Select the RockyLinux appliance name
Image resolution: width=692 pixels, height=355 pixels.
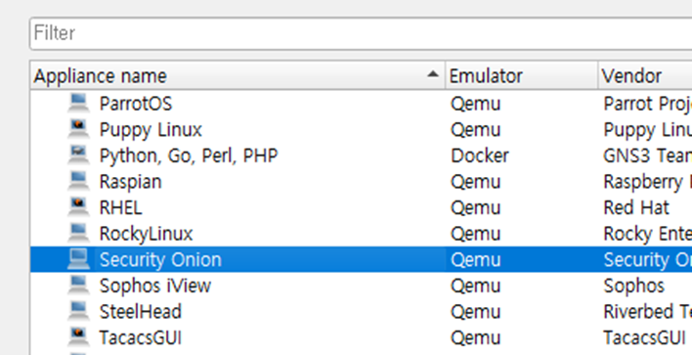pos(146,234)
